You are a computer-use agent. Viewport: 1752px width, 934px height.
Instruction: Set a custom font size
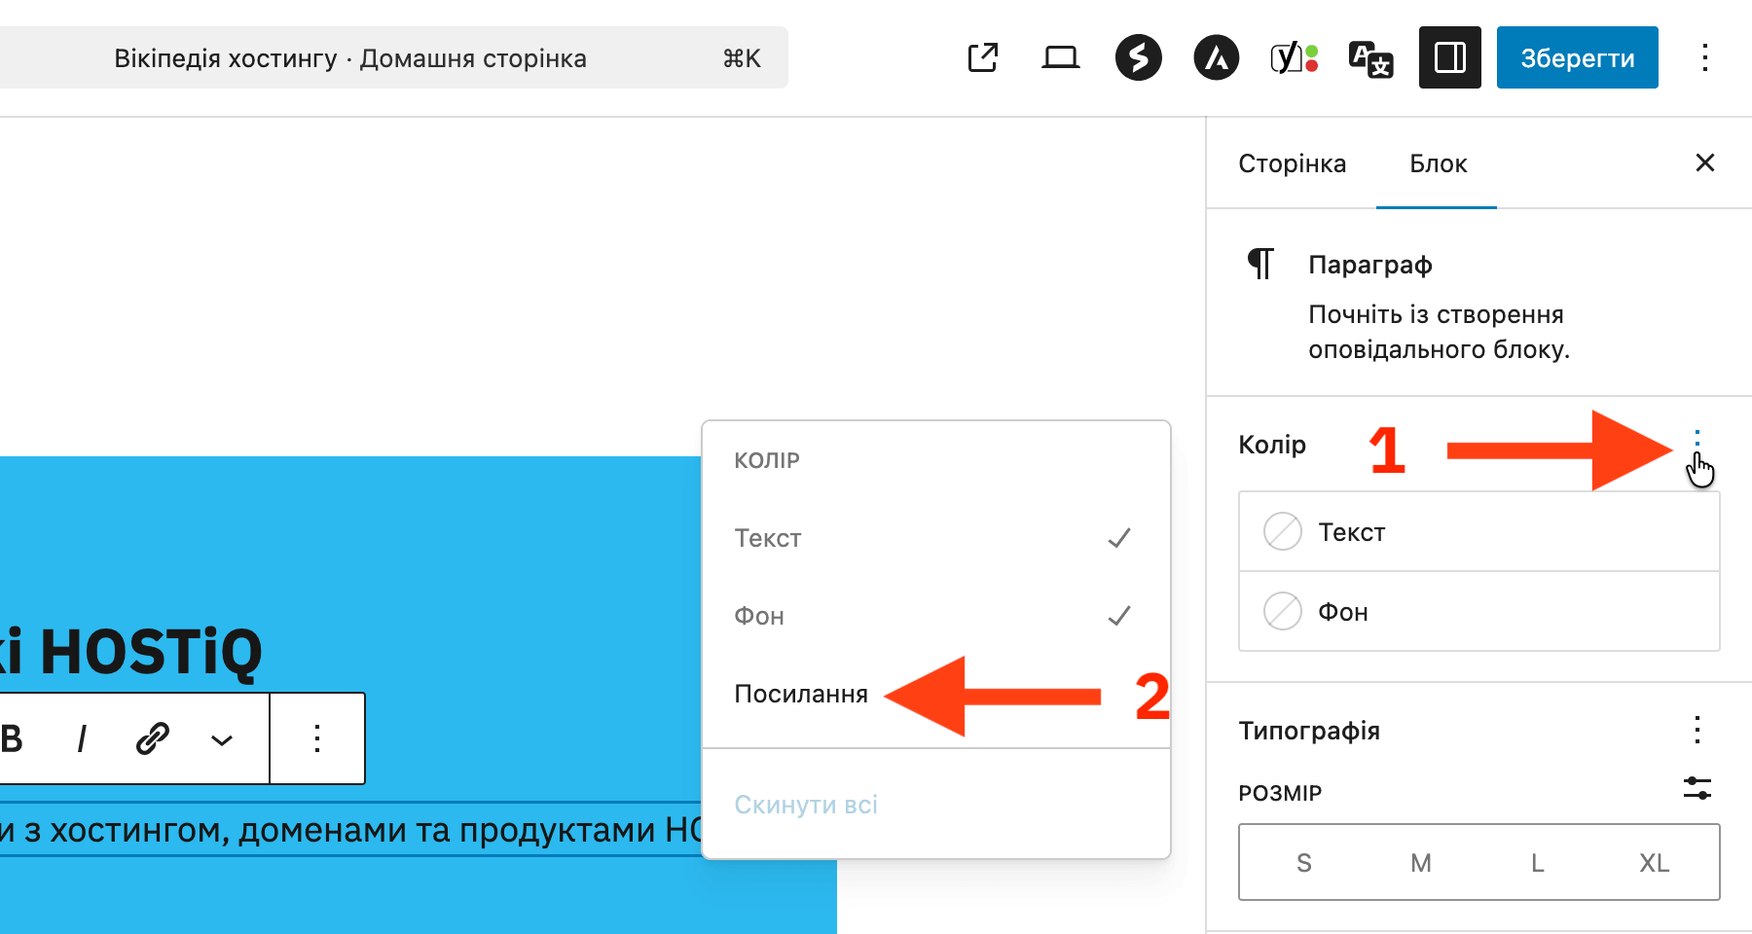coord(1697,788)
